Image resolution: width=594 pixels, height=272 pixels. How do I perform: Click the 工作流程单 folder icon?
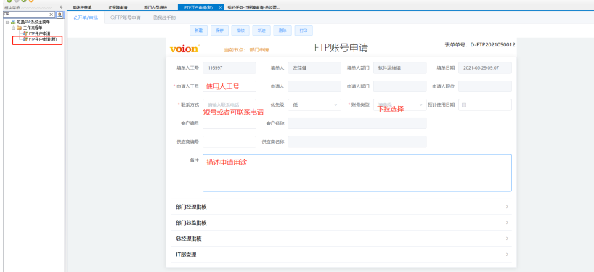[x=19, y=28]
